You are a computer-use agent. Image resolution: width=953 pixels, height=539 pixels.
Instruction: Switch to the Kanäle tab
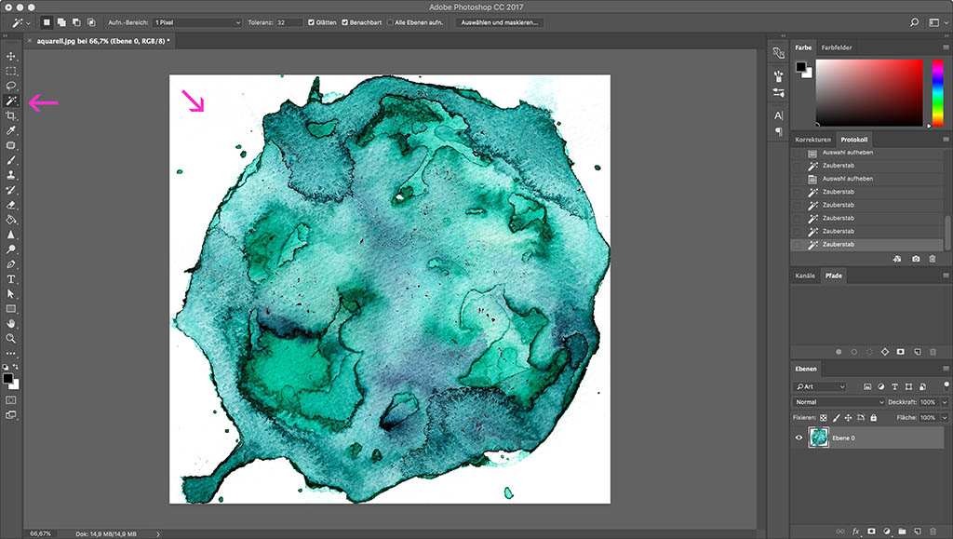pos(804,276)
